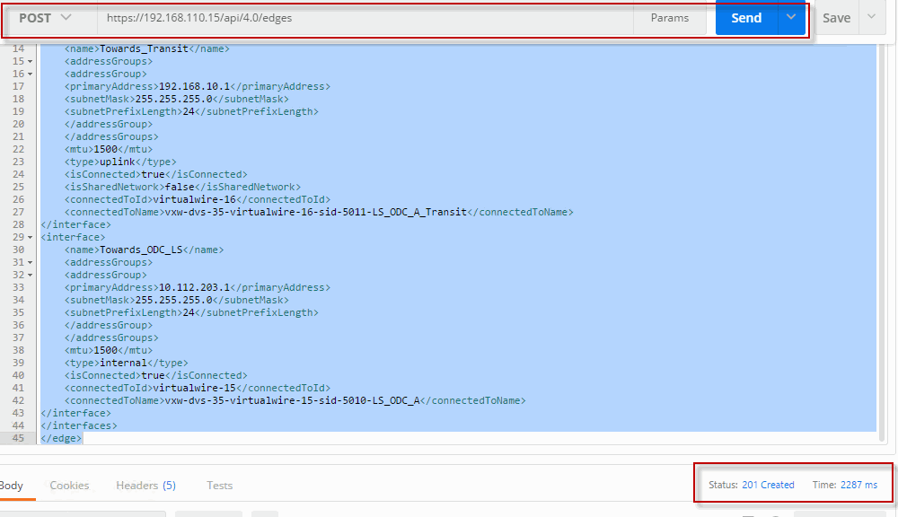This screenshot has width=898, height=517.
Task: Expand the Send button dropdown arrow
Action: coord(791,18)
